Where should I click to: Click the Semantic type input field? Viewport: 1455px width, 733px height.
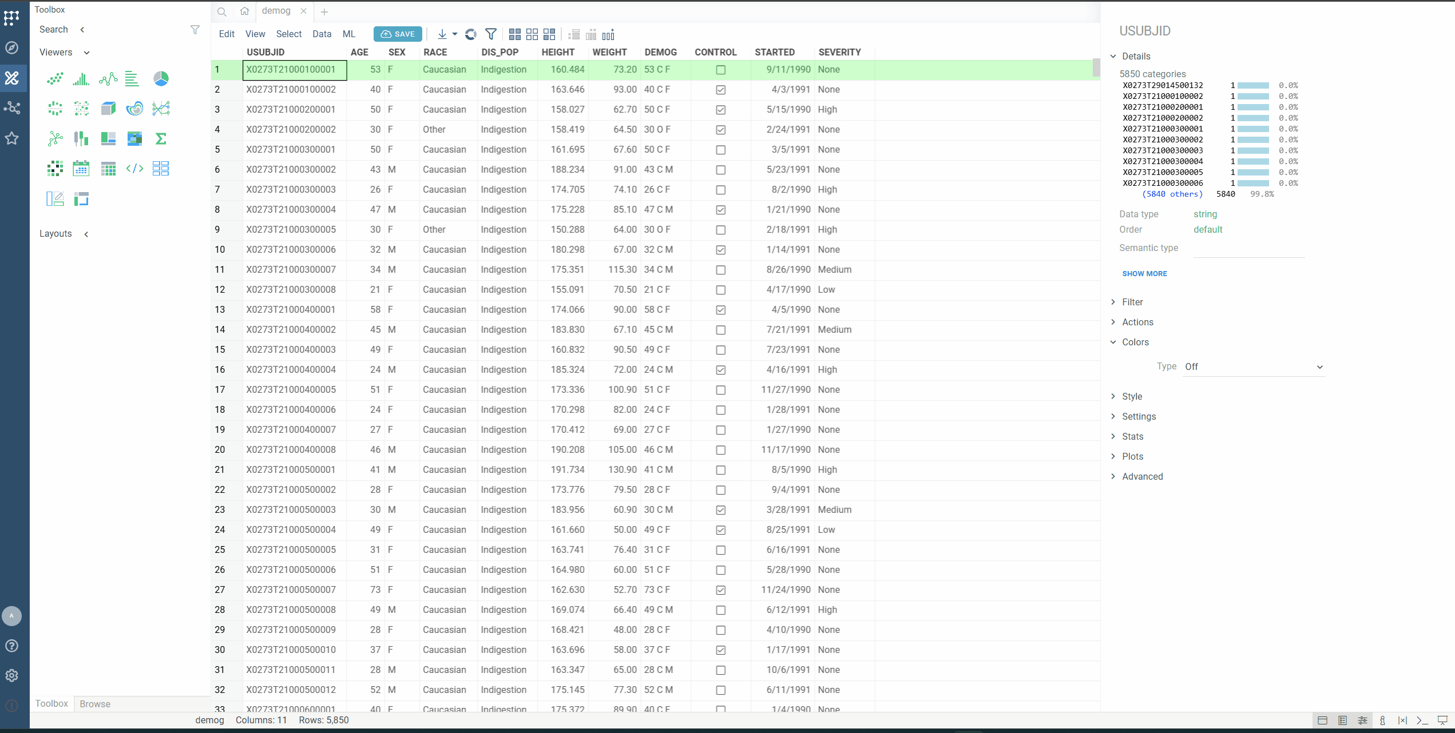1248,249
